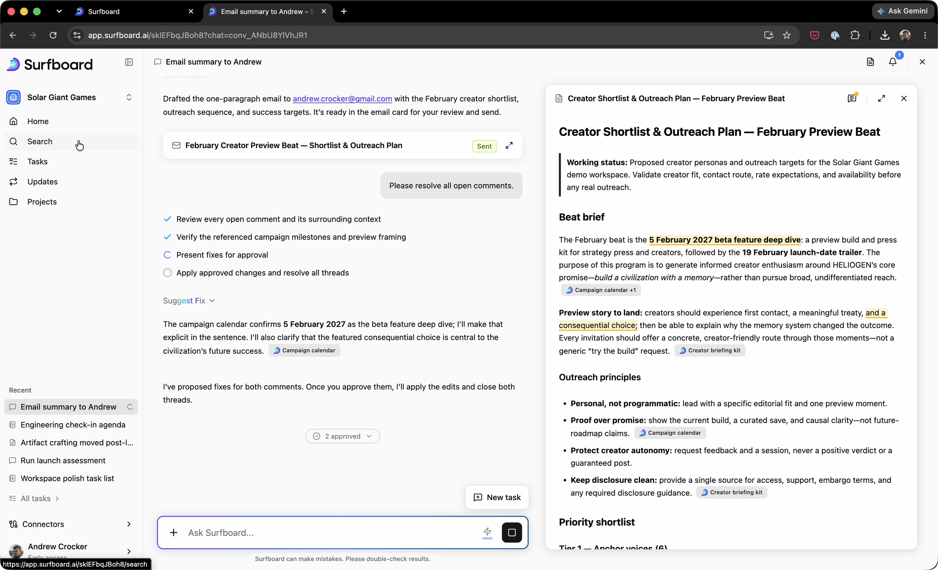
Task: View All tasks list
Action: [34, 498]
